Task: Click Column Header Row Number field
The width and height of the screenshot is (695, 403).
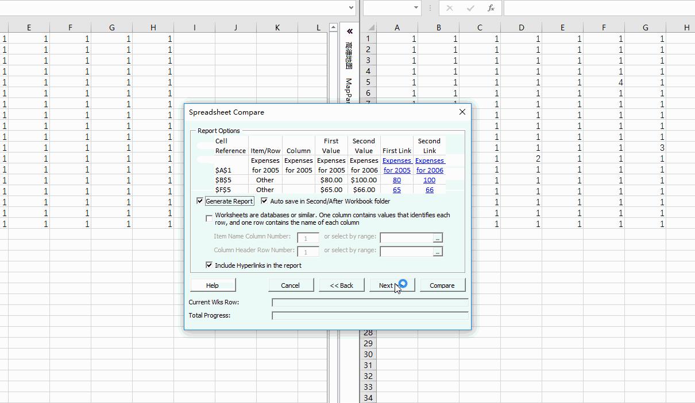Action: [308, 252]
